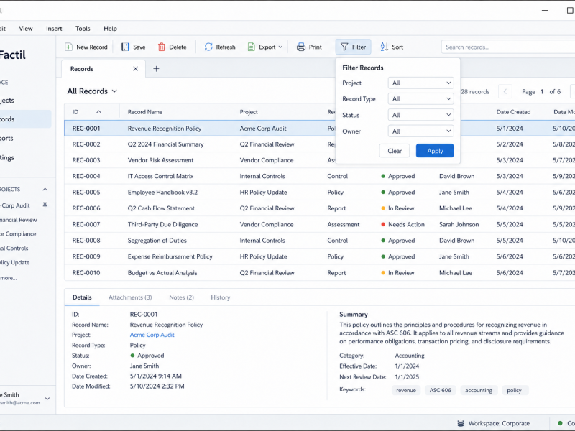Viewport: 575px width, 431px height.
Task: Click the Apply filter button
Action: pyautogui.click(x=435, y=151)
